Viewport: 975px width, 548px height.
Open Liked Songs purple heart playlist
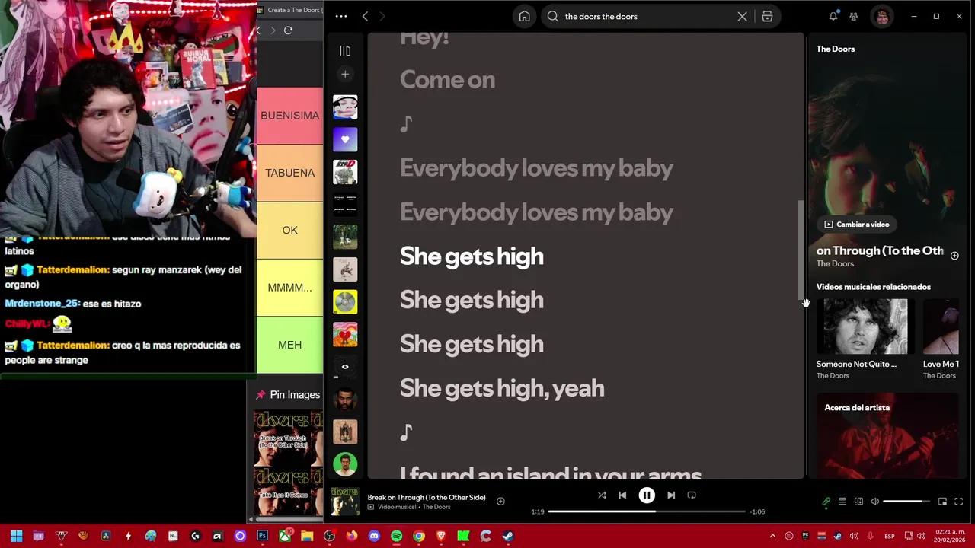pos(345,139)
